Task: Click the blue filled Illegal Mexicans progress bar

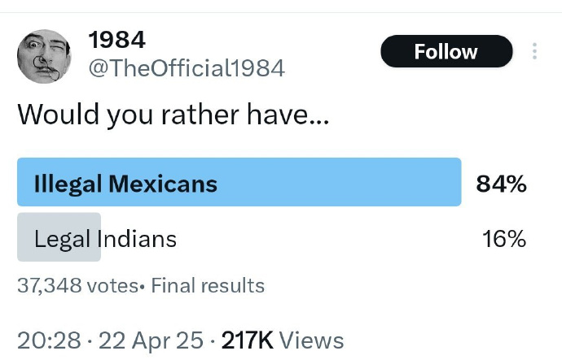Action: pos(239,182)
